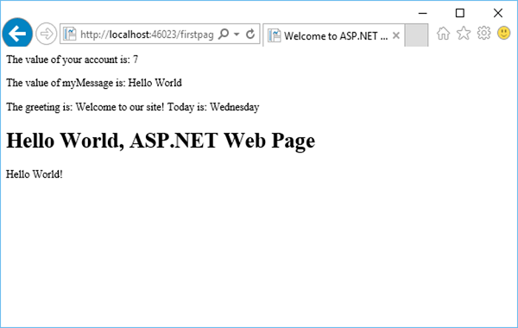Click the Hello World, ASP.NET Web Page heading

click(161, 141)
